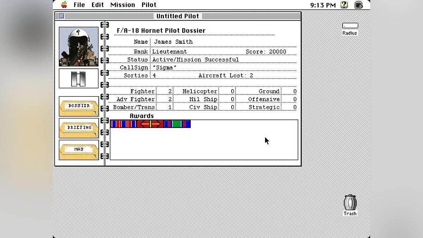Image resolution: width=423 pixels, height=238 pixels.
Task: Click the Adv Fighter kills count
Action: [x=170, y=99]
